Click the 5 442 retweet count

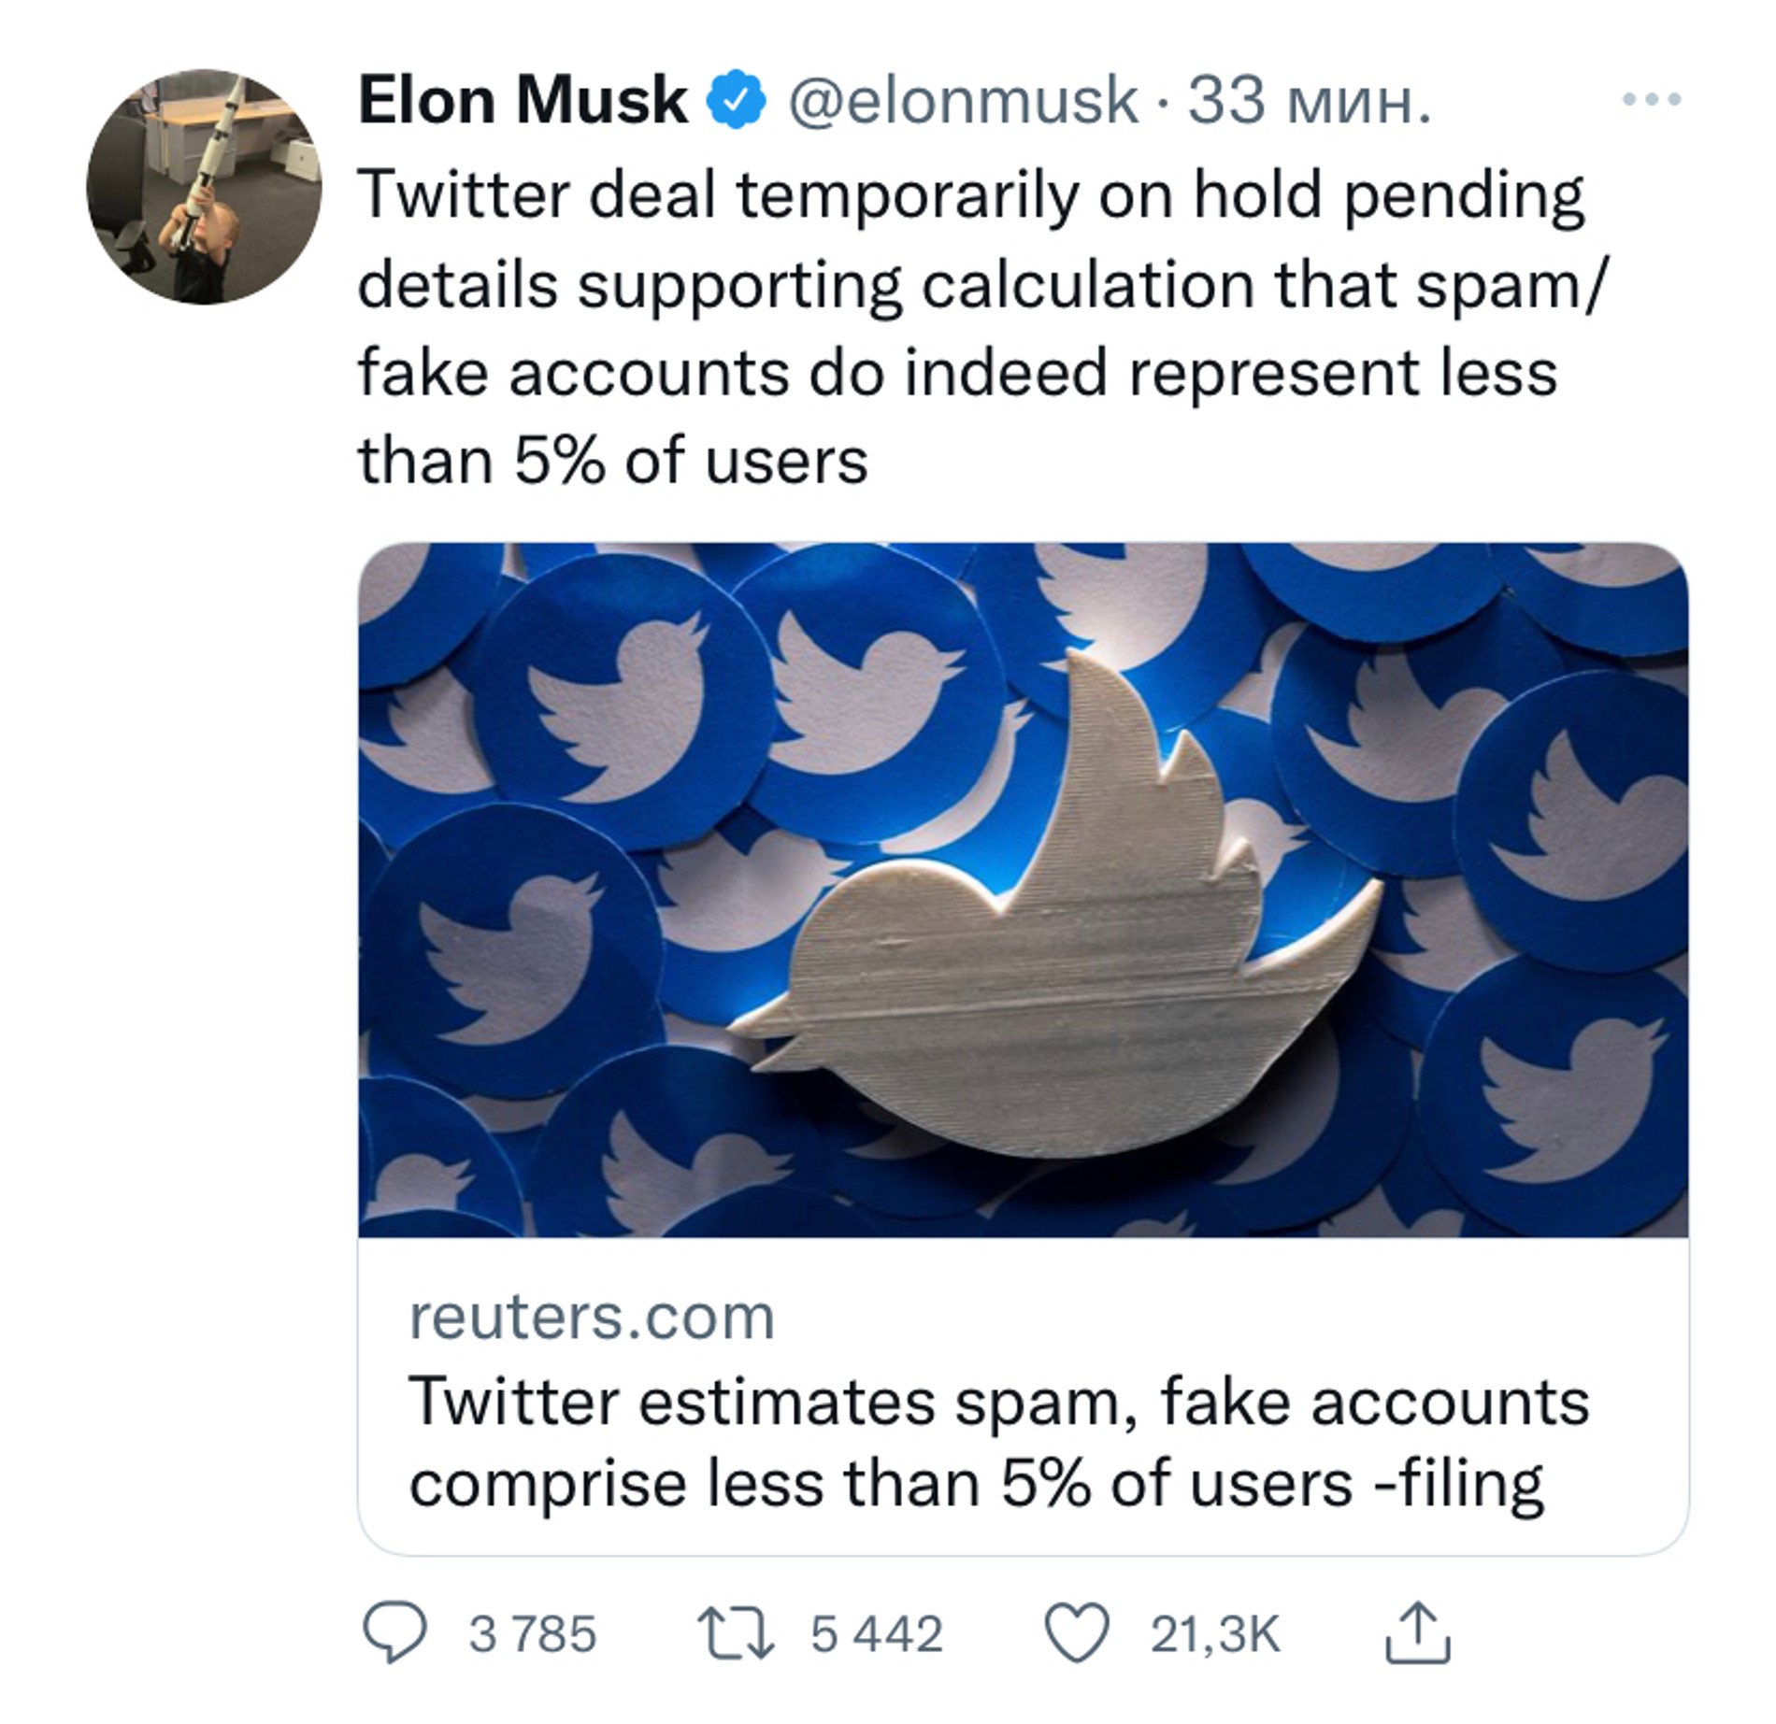(x=876, y=1634)
